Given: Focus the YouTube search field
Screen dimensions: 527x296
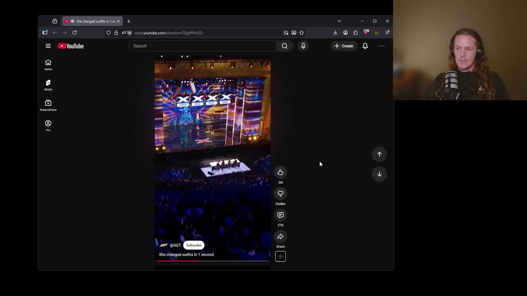Looking at the screenshot, I should click(203, 46).
